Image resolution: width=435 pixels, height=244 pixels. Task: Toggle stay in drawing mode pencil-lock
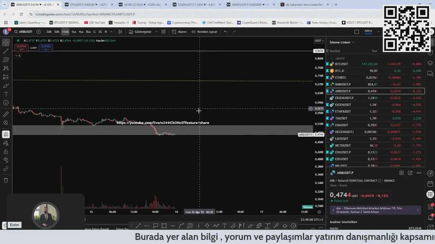pyautogui.click(x=6, y=143)
